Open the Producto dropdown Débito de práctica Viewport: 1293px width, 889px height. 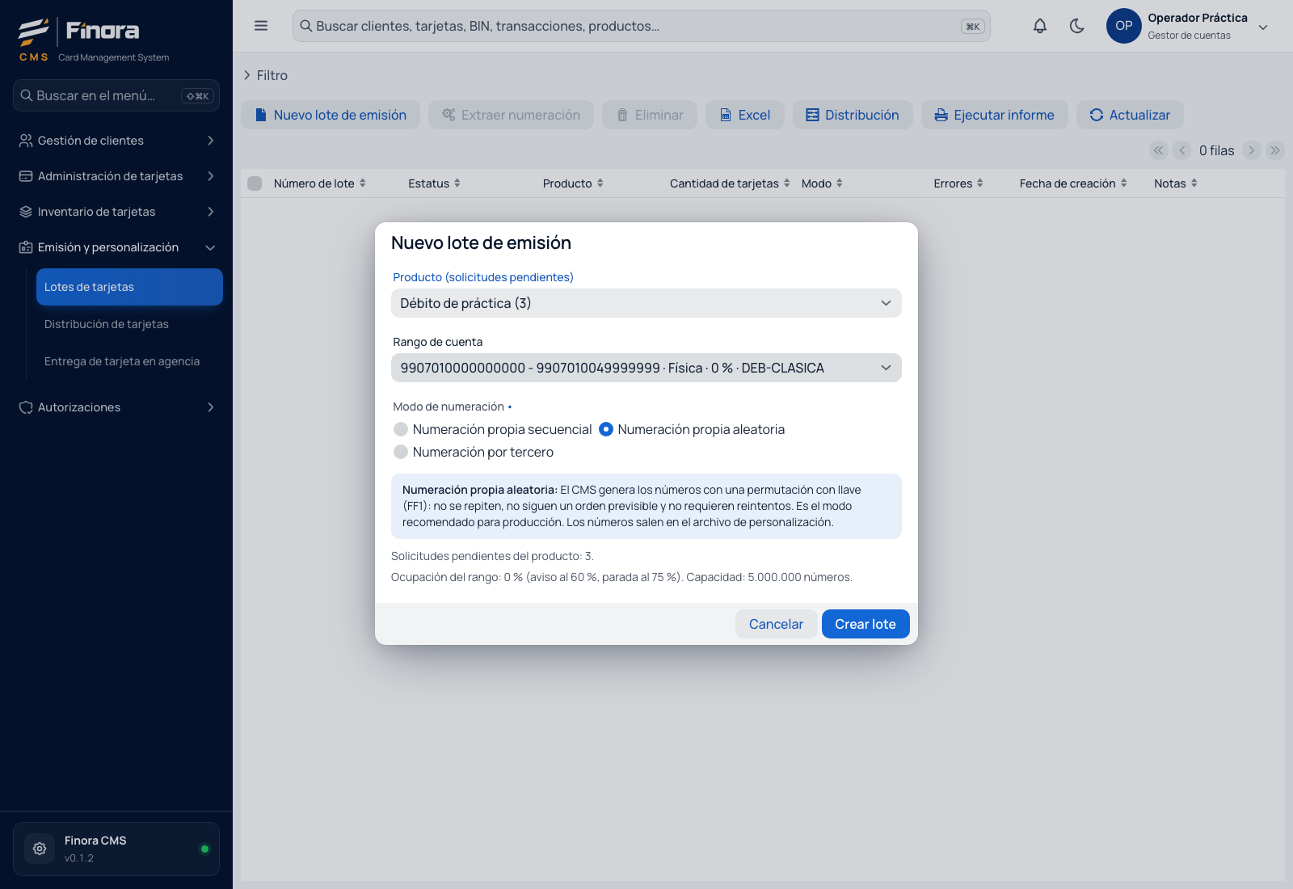coord(646,303)
